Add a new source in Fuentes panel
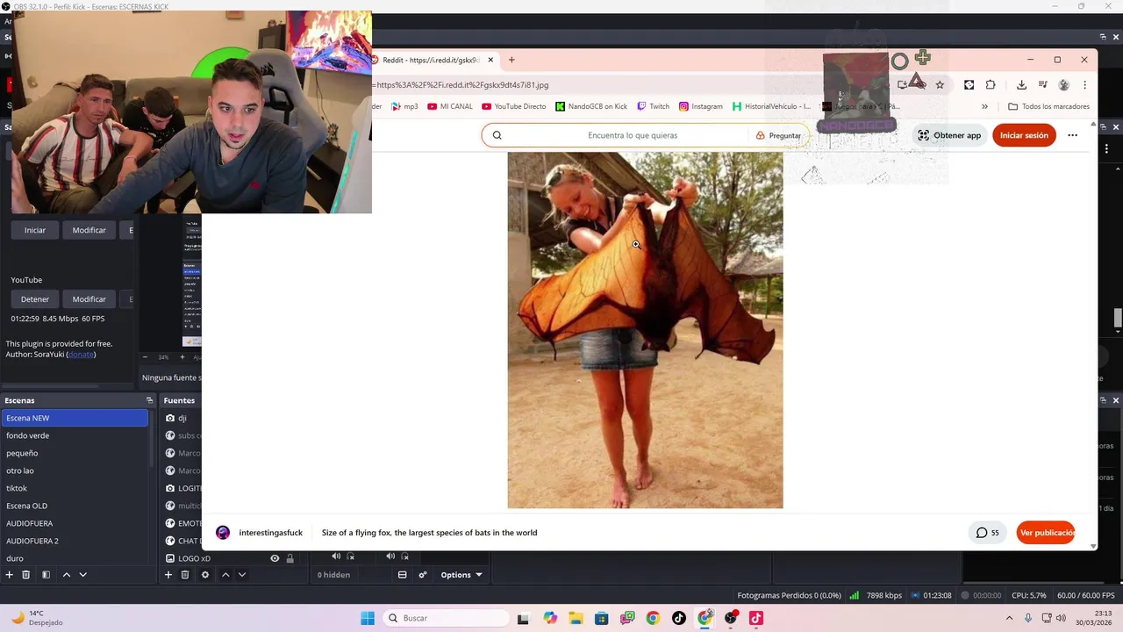The width and height of the screenshot is (1123, 632). [168, 575]
